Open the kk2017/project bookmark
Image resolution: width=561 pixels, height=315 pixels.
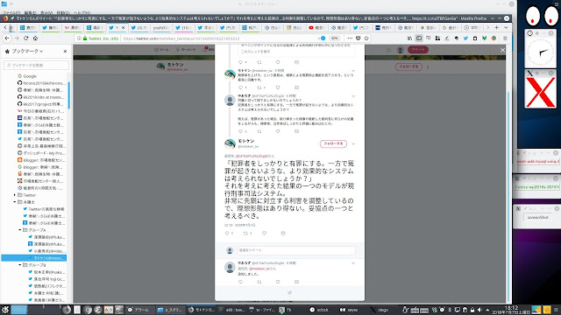(x=41, y=104)
